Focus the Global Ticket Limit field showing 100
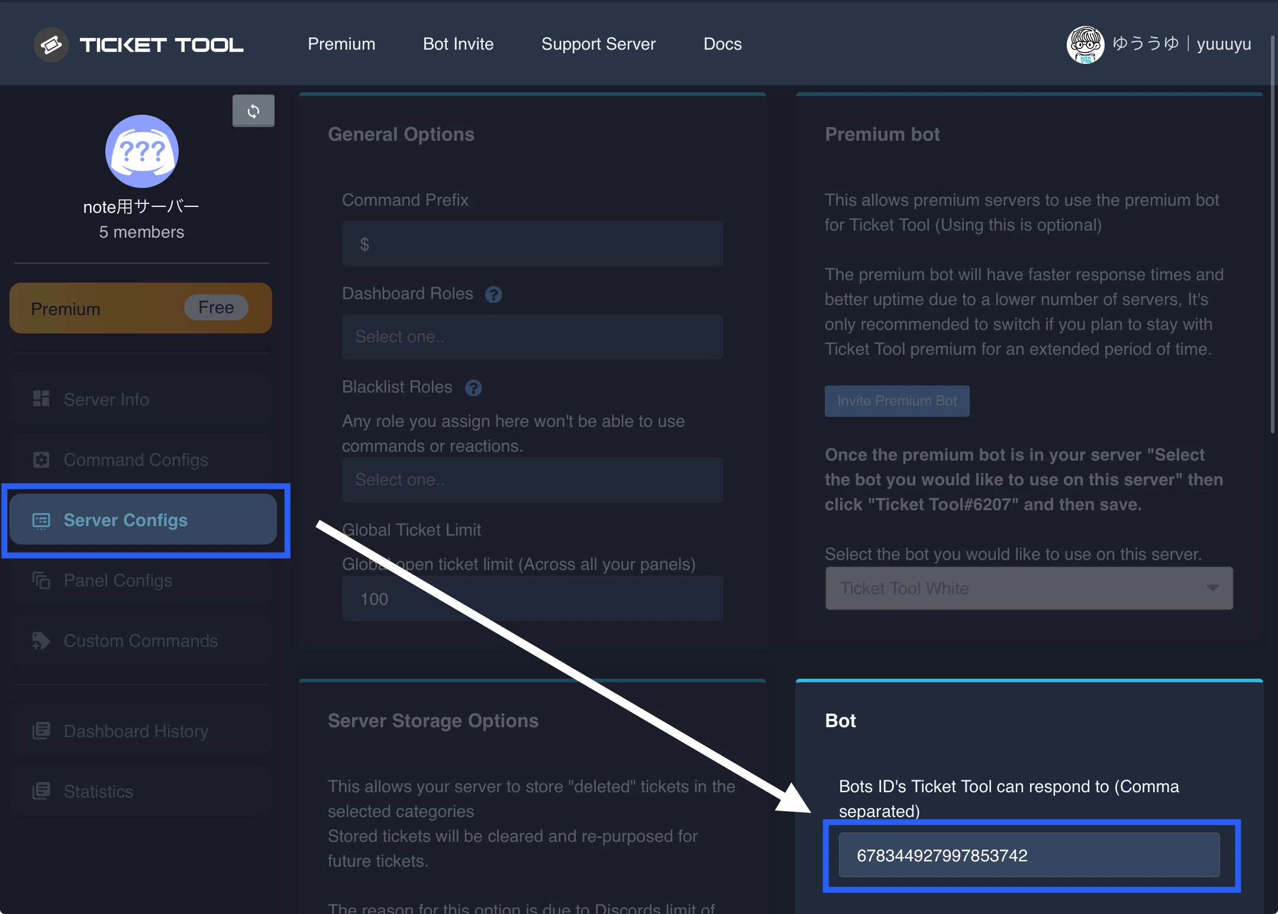This screenshot has height=914, width=1278. click(x=532, y=598)
